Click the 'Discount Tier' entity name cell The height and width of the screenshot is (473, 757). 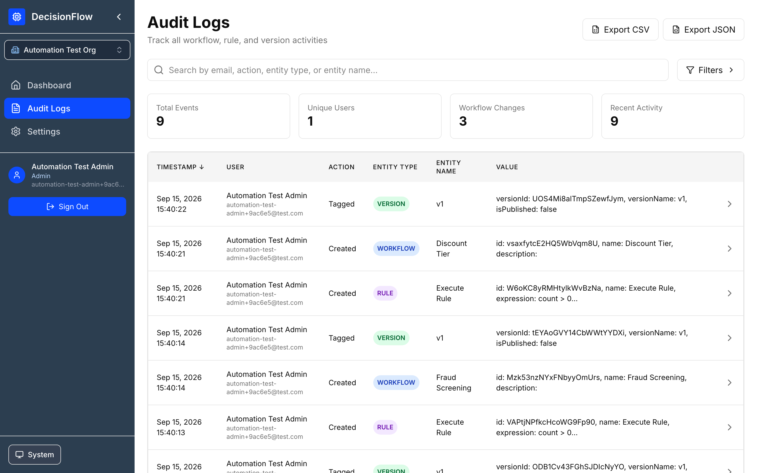pyautogui.click(x=451, y=249)
